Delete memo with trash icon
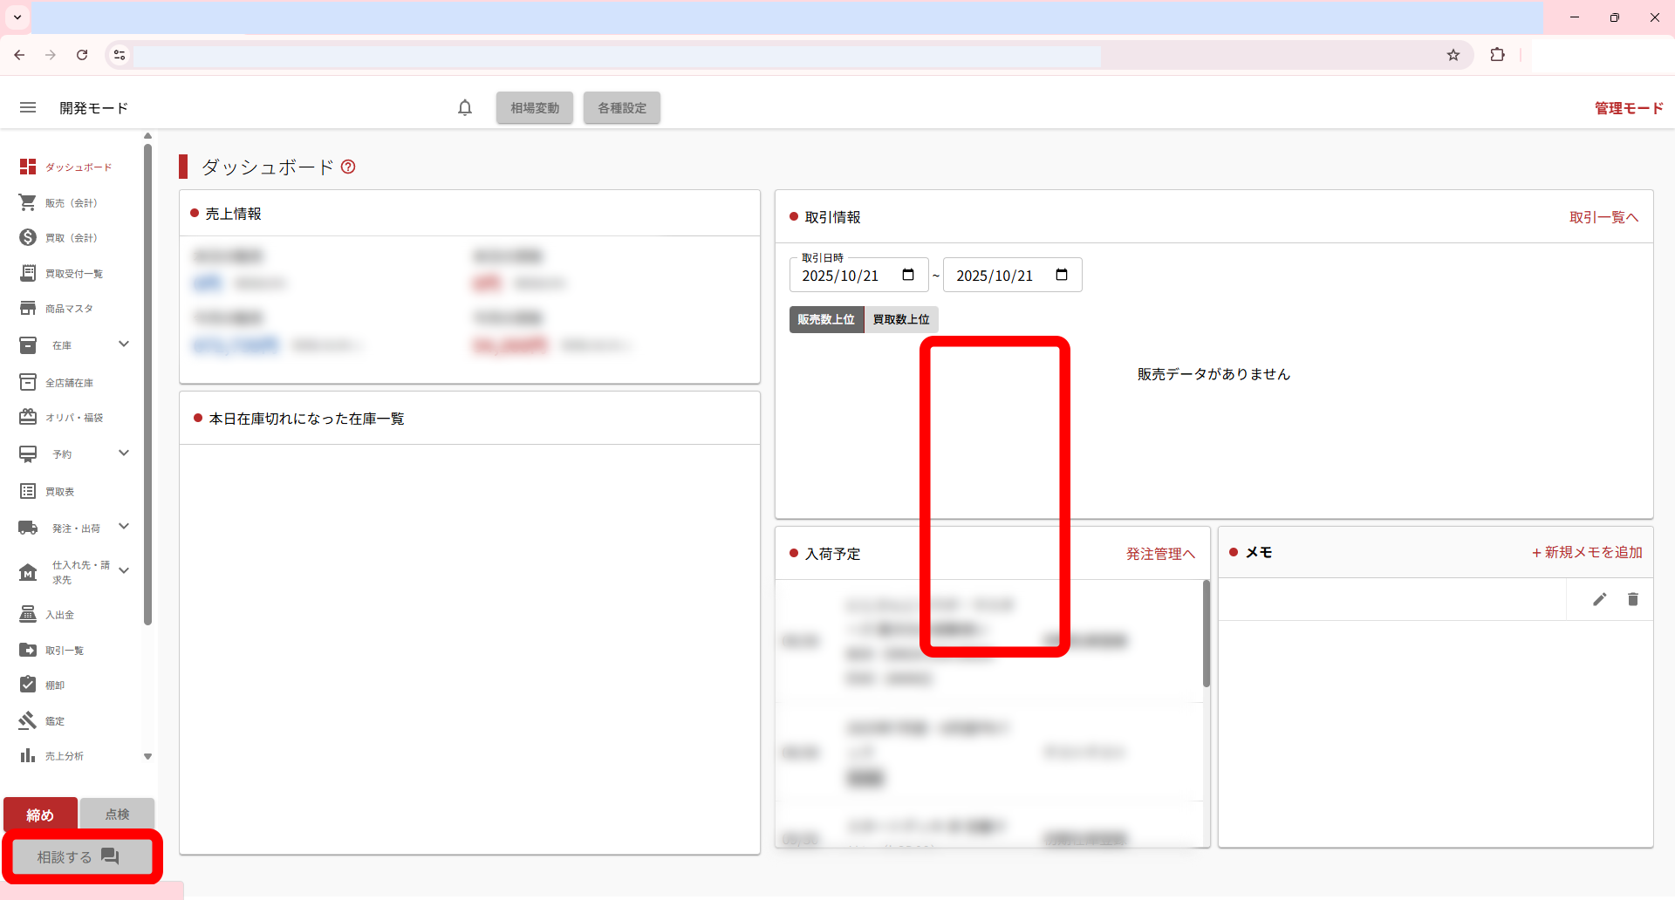This screenshot has height=900, width=1675. pos(1632,599)
